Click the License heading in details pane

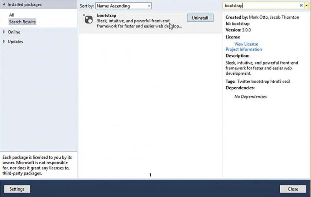pyautogui.click(x=233, y=37)
